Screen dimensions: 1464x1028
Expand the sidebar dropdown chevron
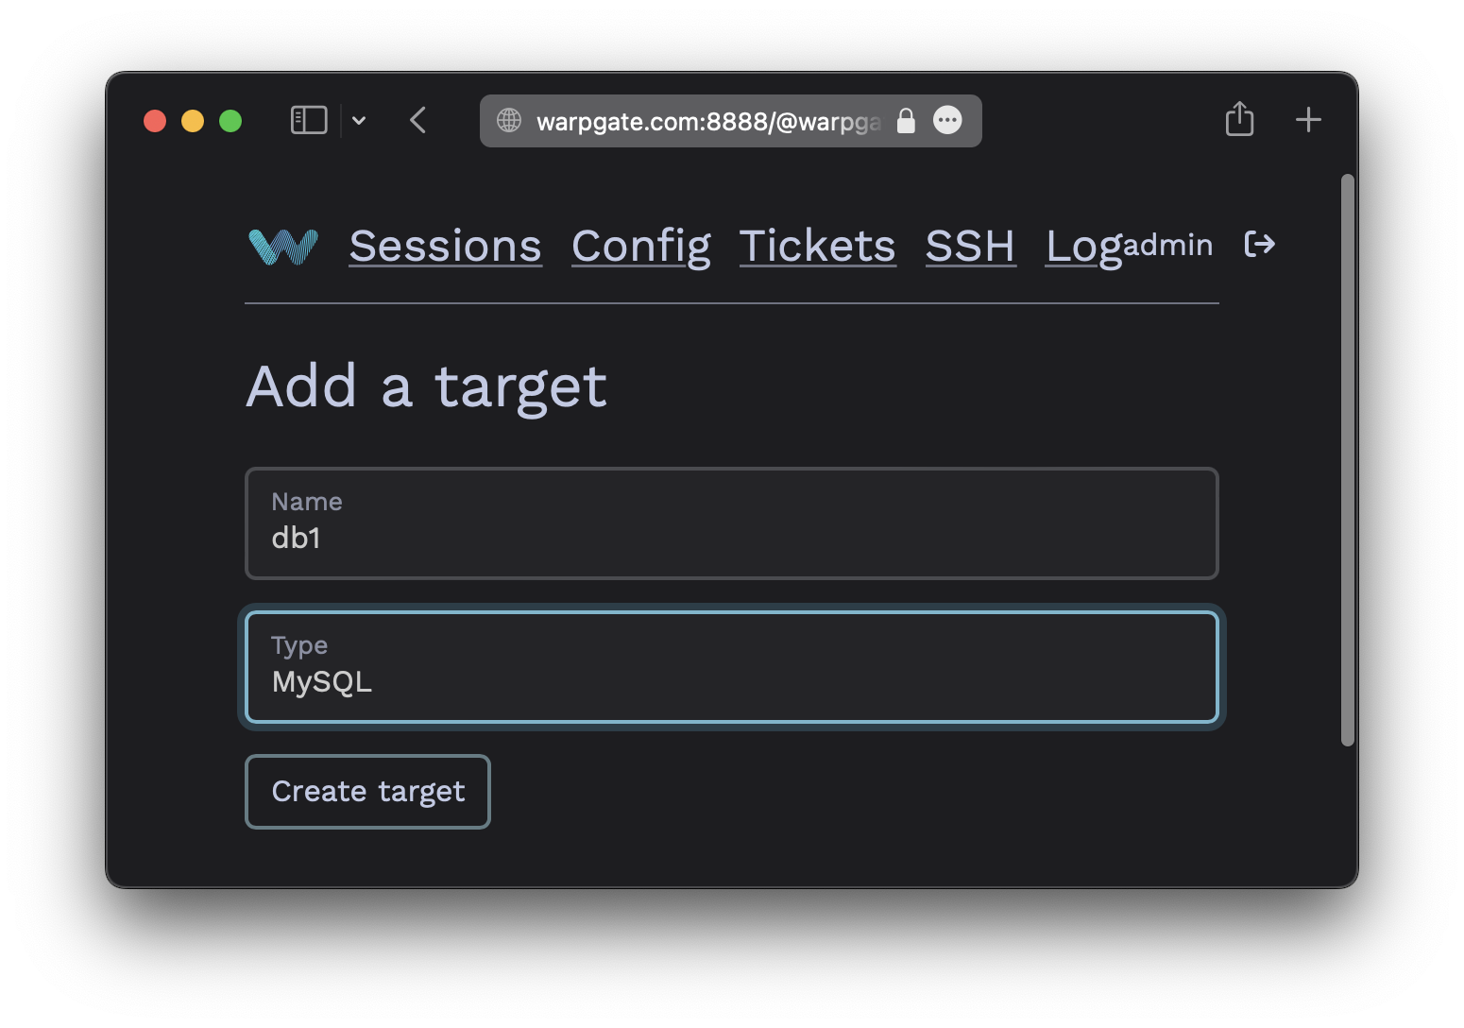(359, 120)
